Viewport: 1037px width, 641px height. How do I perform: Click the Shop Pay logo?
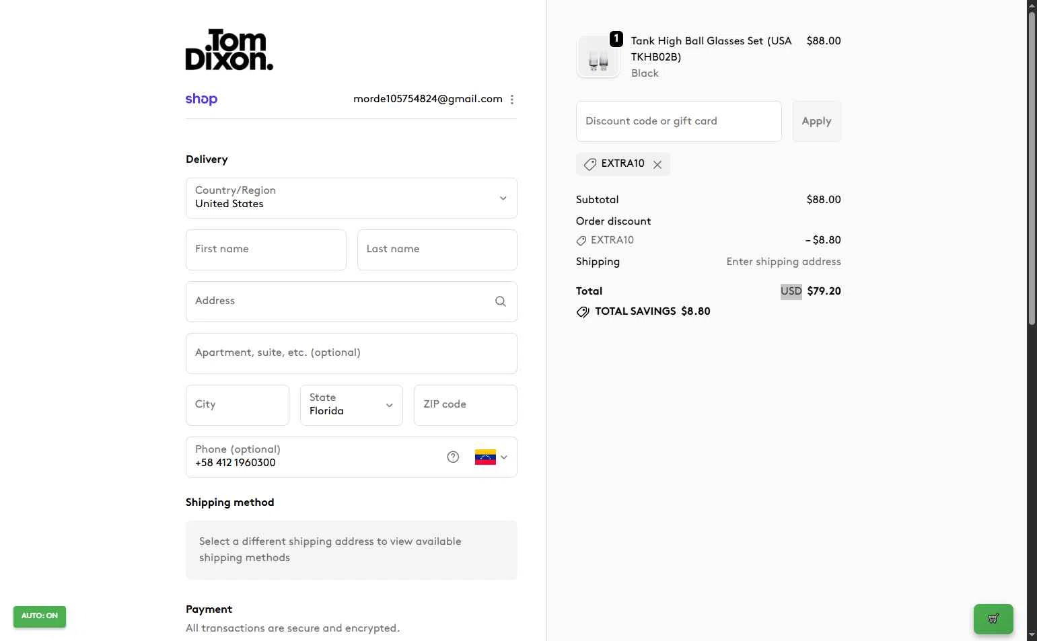tap(201, 99)
